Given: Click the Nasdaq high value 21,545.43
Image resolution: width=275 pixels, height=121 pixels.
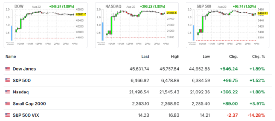Looking at the screenshot, I should pyautogui.click(x=169, y=92).
